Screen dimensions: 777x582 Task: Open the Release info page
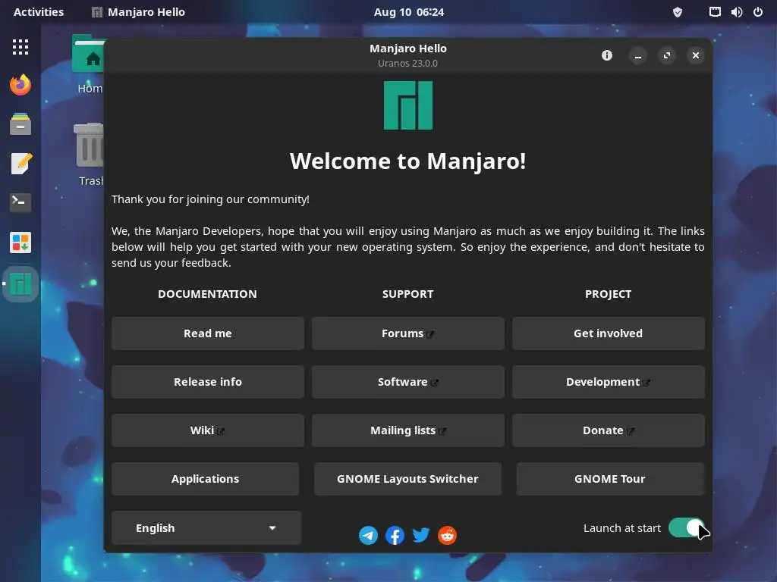click(x=208, y=382)
